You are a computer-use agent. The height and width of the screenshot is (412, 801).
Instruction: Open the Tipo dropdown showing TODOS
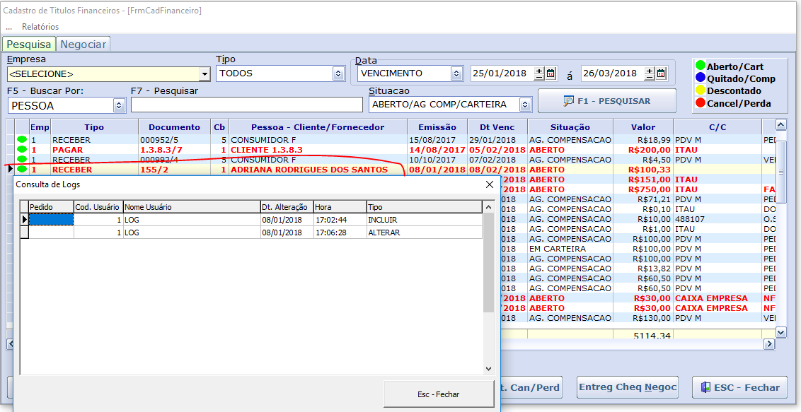(338, 73)
